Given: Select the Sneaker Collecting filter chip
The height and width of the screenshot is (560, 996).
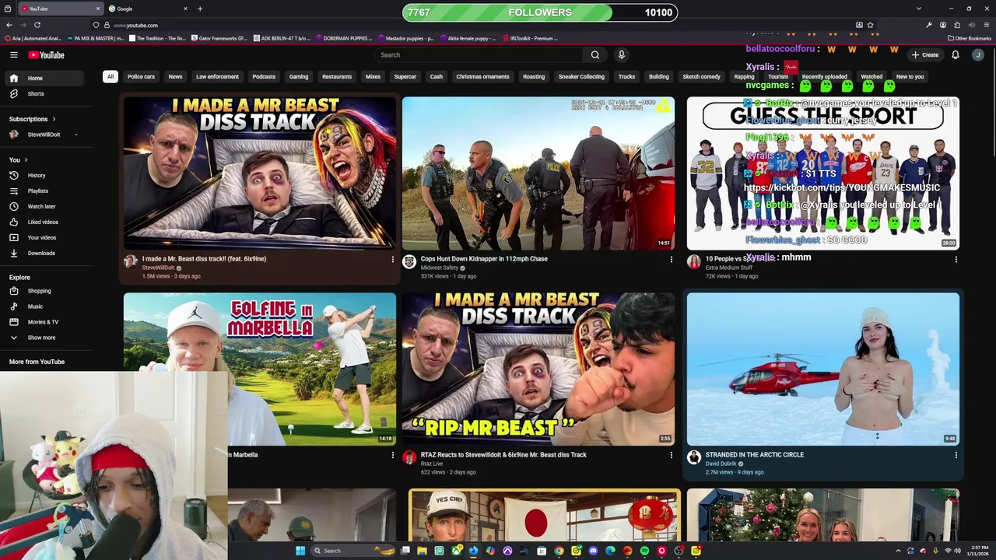Looking at the screenshot, I should point(581,77).
